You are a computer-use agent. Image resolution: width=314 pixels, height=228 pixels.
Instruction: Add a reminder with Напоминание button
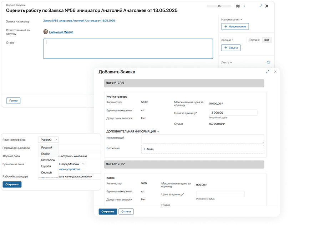[x=235, y=26]
